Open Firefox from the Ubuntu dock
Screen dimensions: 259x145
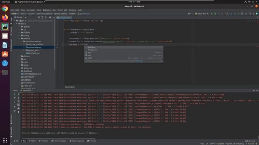tap(5, 17)
